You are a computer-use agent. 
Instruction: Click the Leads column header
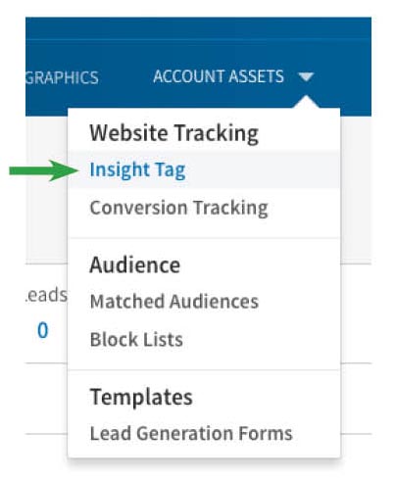pos(46,295)
